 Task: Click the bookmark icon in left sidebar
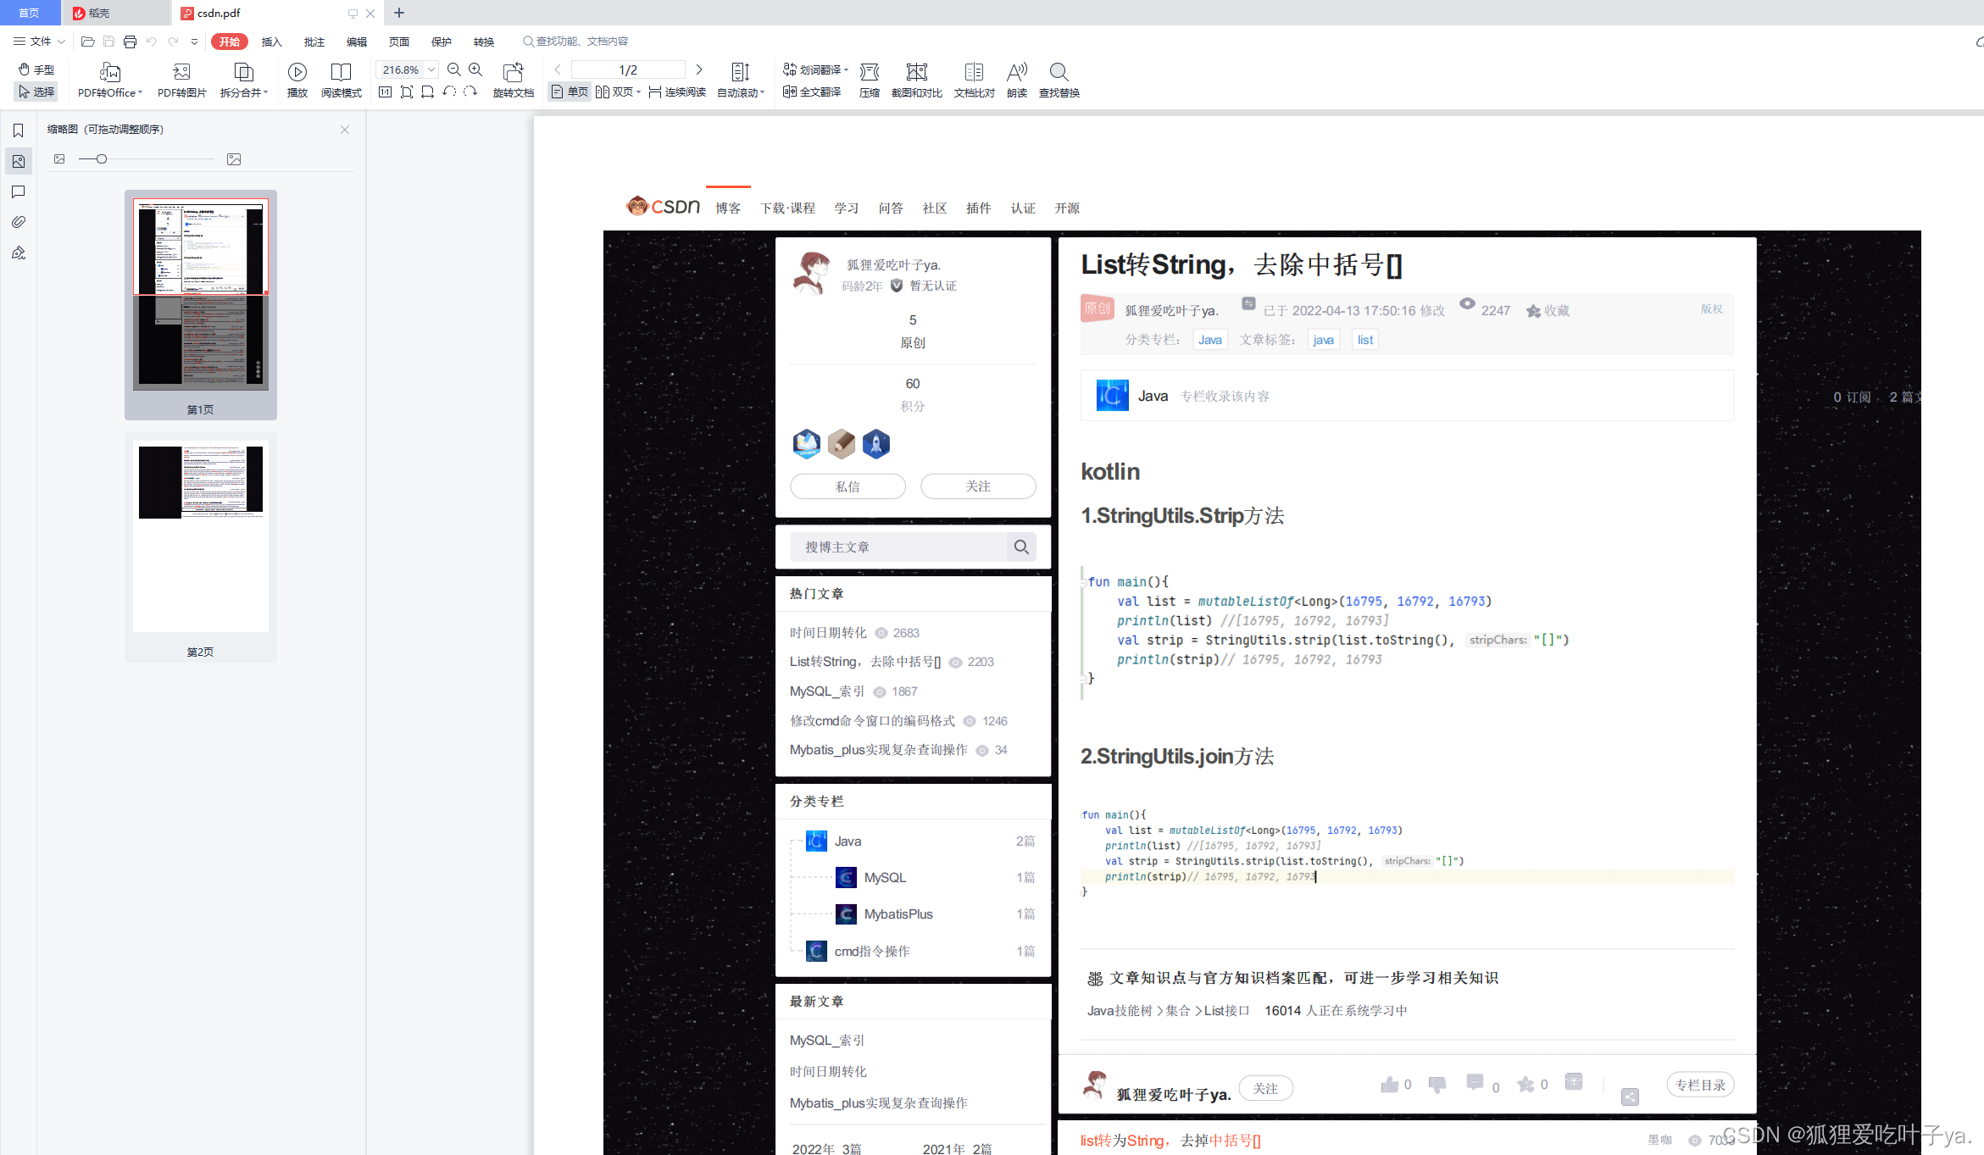pos(18,130)
